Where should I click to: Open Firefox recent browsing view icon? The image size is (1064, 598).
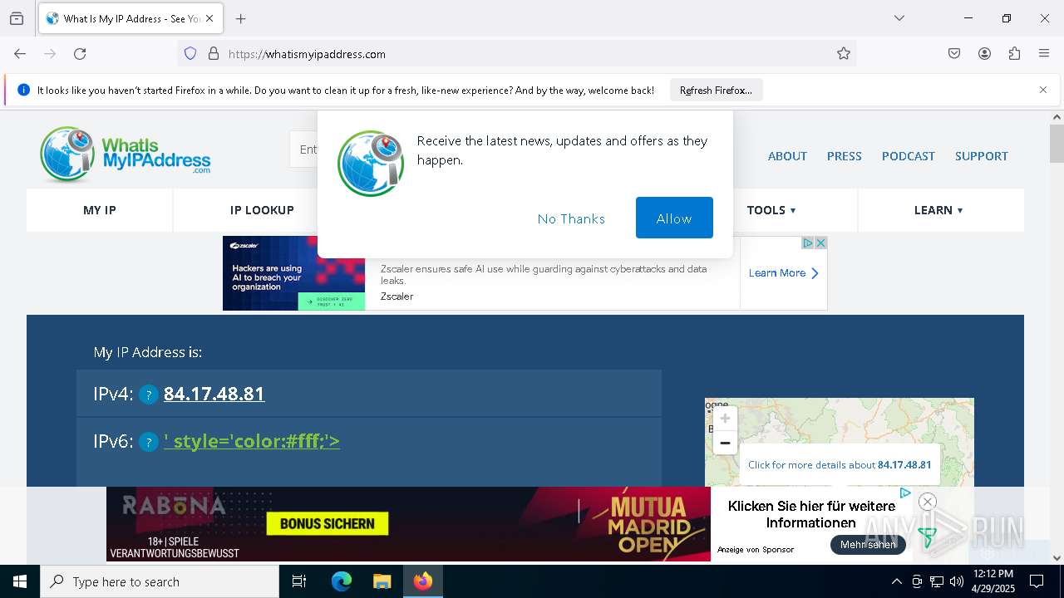tap(17, 18)
